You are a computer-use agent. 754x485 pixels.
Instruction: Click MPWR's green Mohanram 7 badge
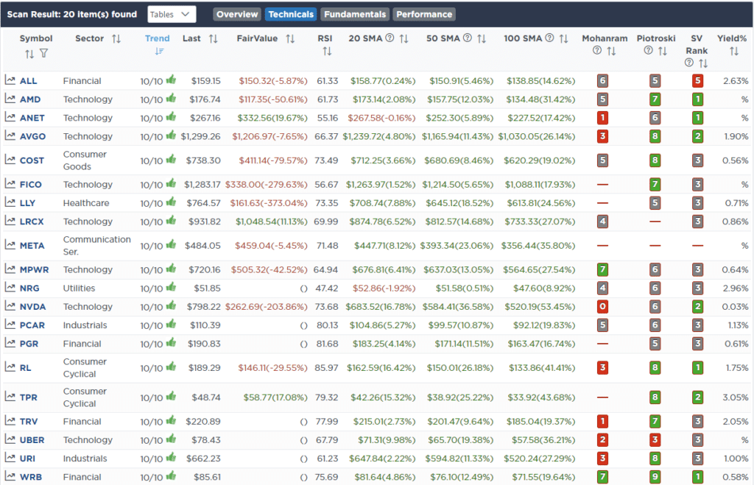[x=602, y=269]
